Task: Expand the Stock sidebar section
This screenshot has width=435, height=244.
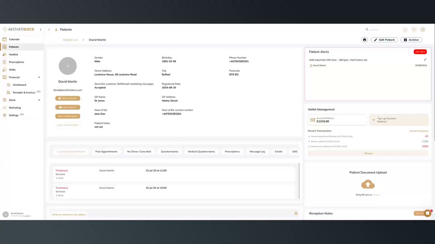Action: click(39, 100)
